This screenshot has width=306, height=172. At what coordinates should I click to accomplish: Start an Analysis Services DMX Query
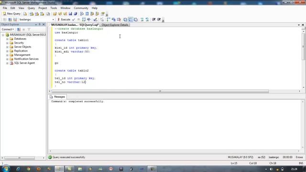pyautogui.click(x=37, y=14)
